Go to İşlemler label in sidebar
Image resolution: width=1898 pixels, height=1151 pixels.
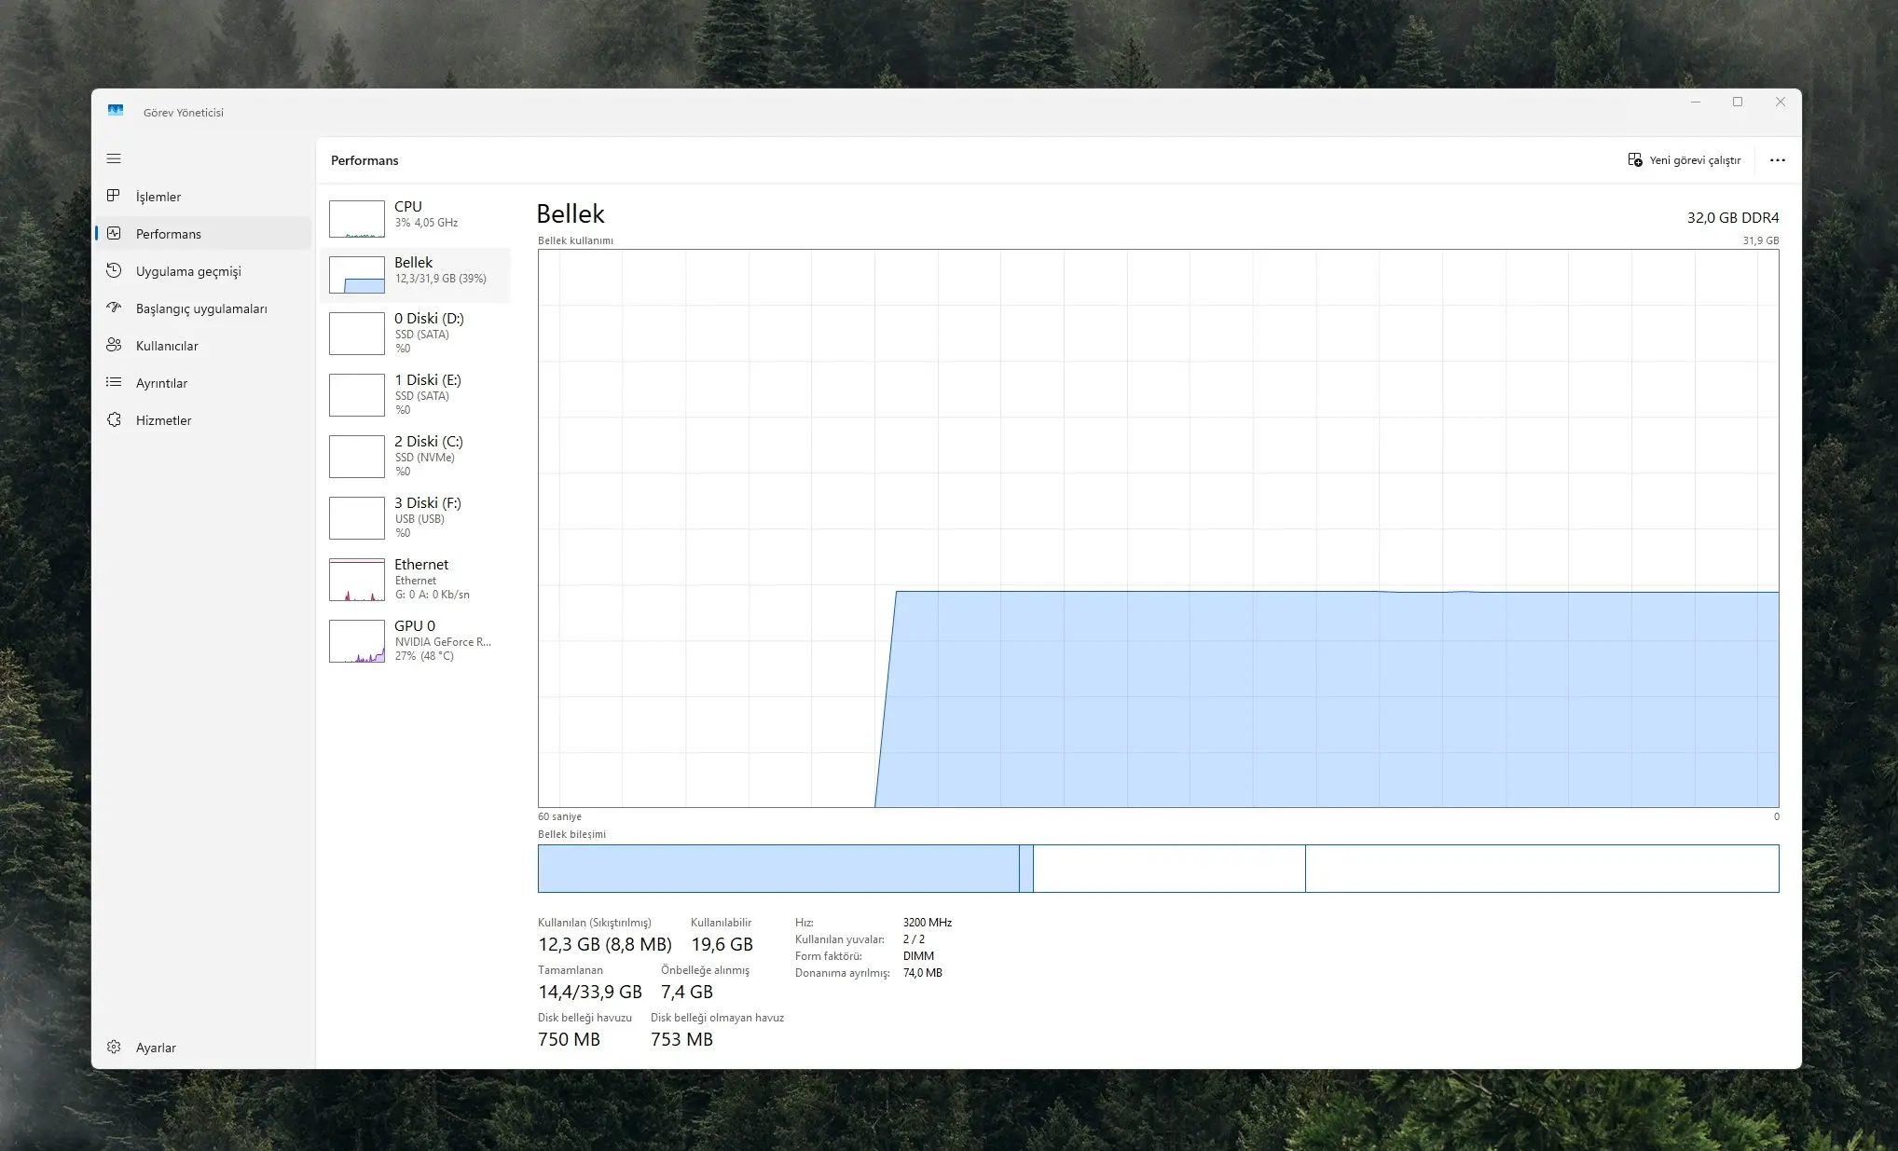click(158, 197)
